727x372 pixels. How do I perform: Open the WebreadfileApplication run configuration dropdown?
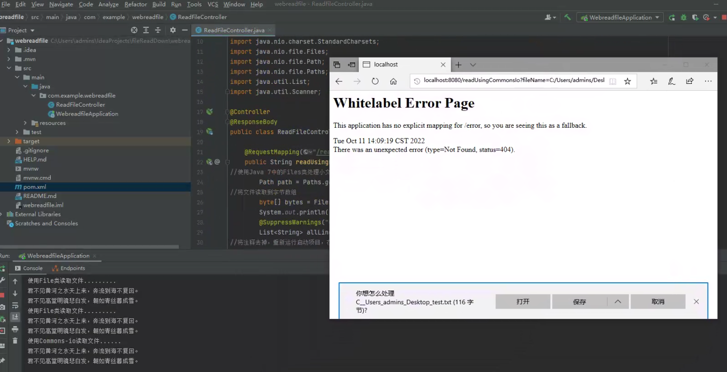[x=620, y=18]
